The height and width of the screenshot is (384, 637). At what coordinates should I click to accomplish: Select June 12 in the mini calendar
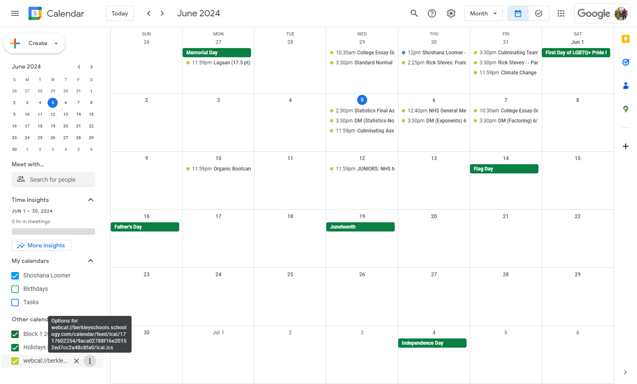tap(53, 114)
